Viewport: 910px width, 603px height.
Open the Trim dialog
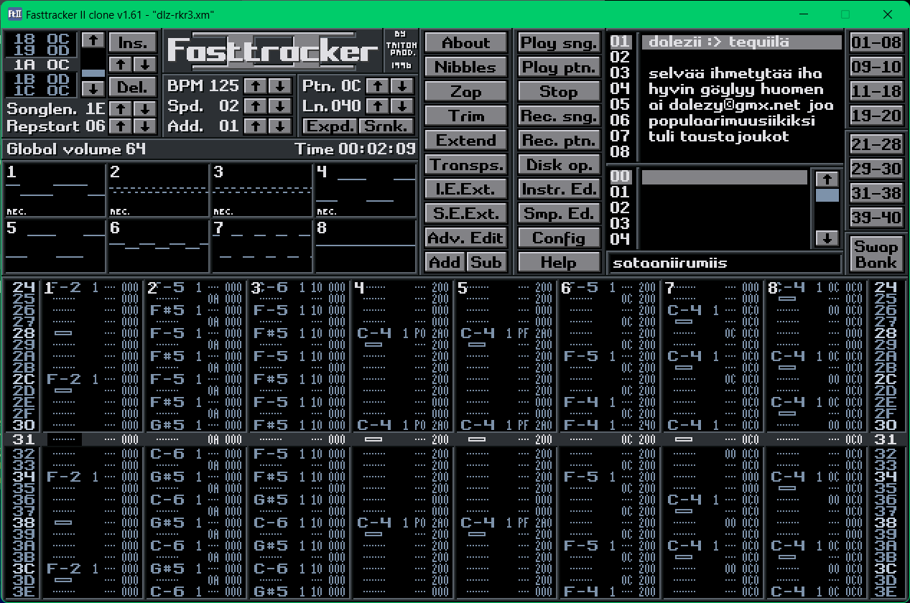[465, 116]
